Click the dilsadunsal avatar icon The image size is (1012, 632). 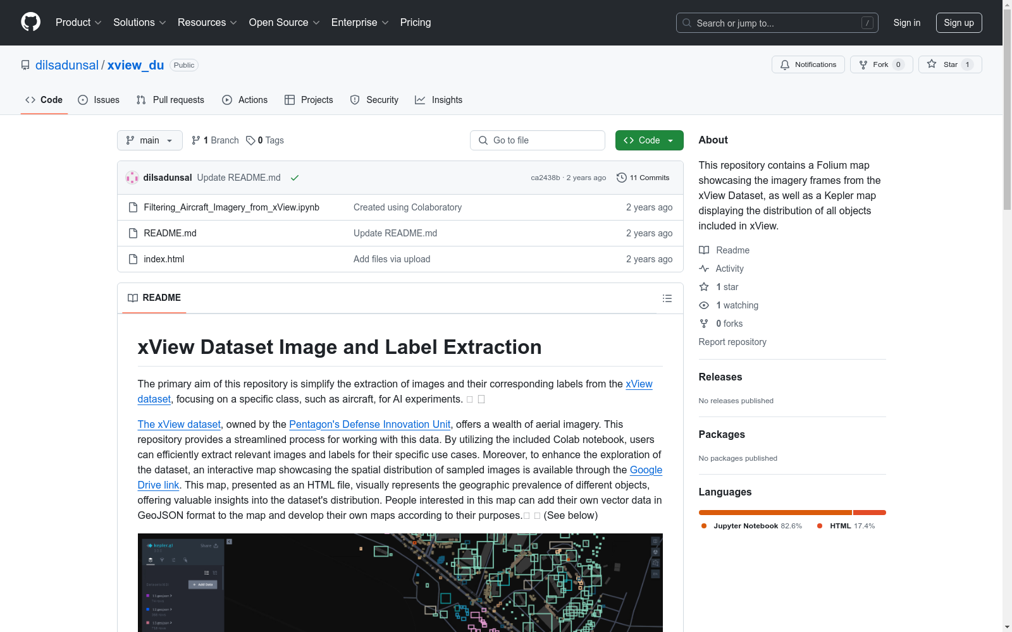pyautogui.click(x=132, y=178)
